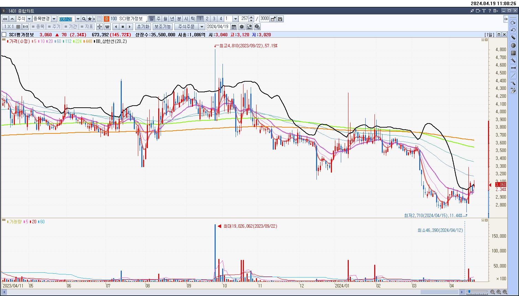This screenshot has height=296, width=519.
Task: Select the weekly 주 period button
Action: (159, 19)
